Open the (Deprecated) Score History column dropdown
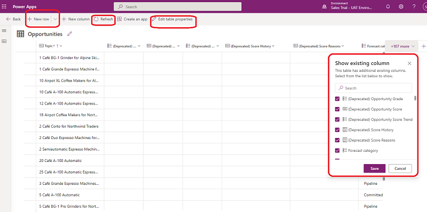This screenshot has height=212, width=427. coord(273,46)
